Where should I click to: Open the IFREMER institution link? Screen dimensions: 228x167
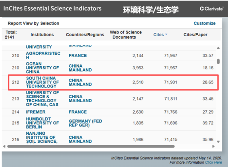point(36,112)
